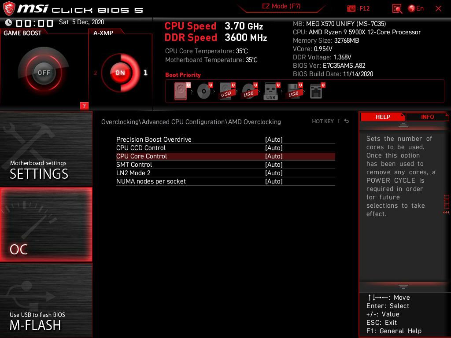The image size is (451, 338).
Task: Select the NUMA nodes per socket label
Action: 151,181
